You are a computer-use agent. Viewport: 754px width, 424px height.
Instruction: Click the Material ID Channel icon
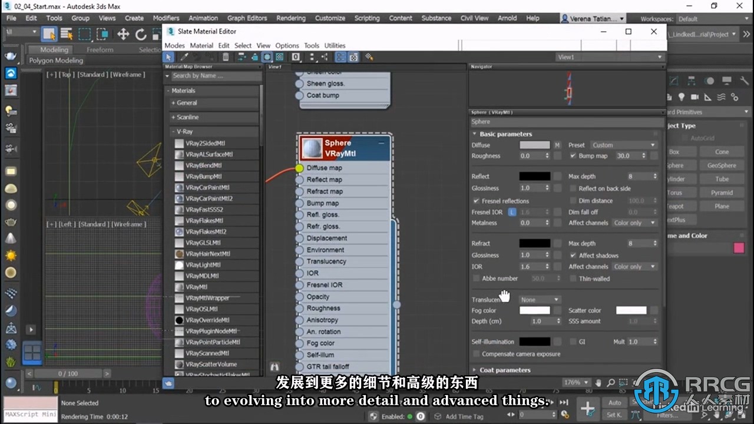296,57
